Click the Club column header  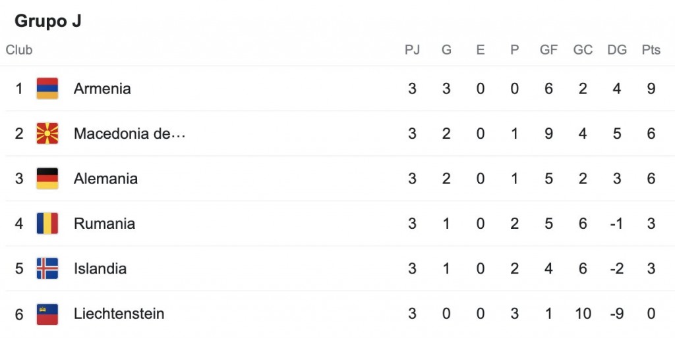coord(19,50)
